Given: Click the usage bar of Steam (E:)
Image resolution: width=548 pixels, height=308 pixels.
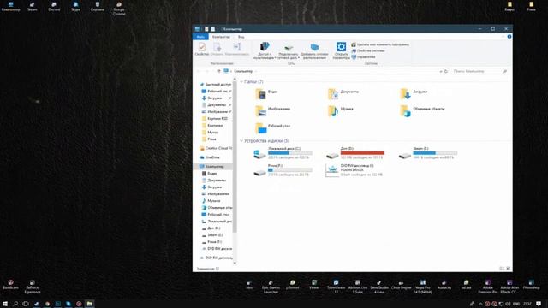Looking at the screenshot, I should [435, 153].
